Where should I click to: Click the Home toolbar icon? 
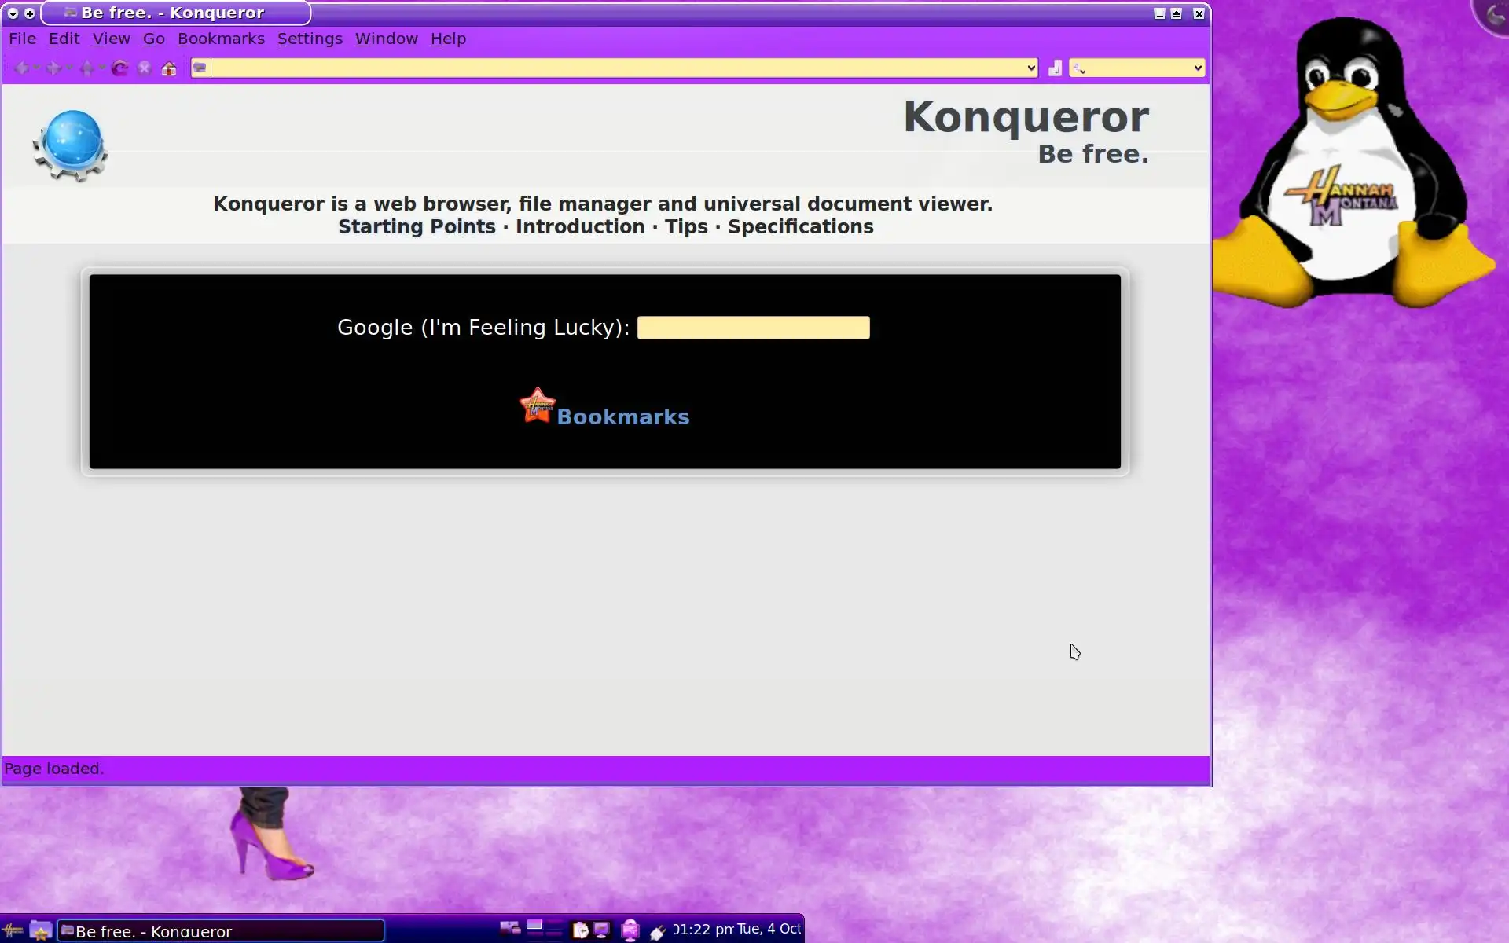pyautogui.click(x=169, y=68)
